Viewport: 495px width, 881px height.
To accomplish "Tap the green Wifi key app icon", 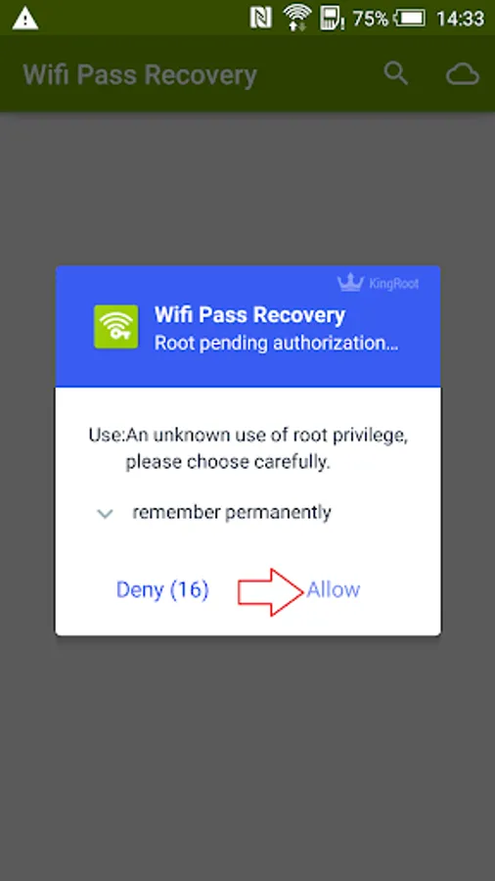I will point(115,326).
